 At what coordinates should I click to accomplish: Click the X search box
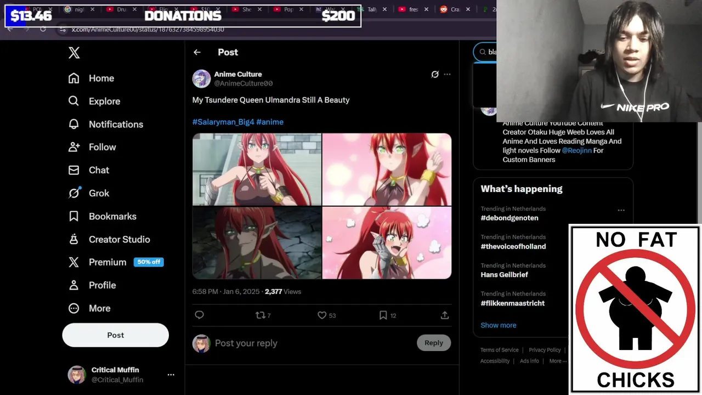[x=485, y=52]
